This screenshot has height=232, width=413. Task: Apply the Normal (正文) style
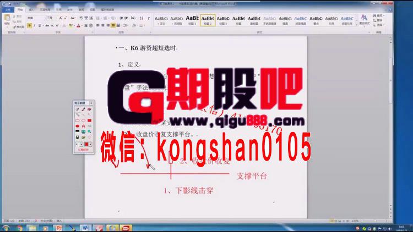click(161, 20)
